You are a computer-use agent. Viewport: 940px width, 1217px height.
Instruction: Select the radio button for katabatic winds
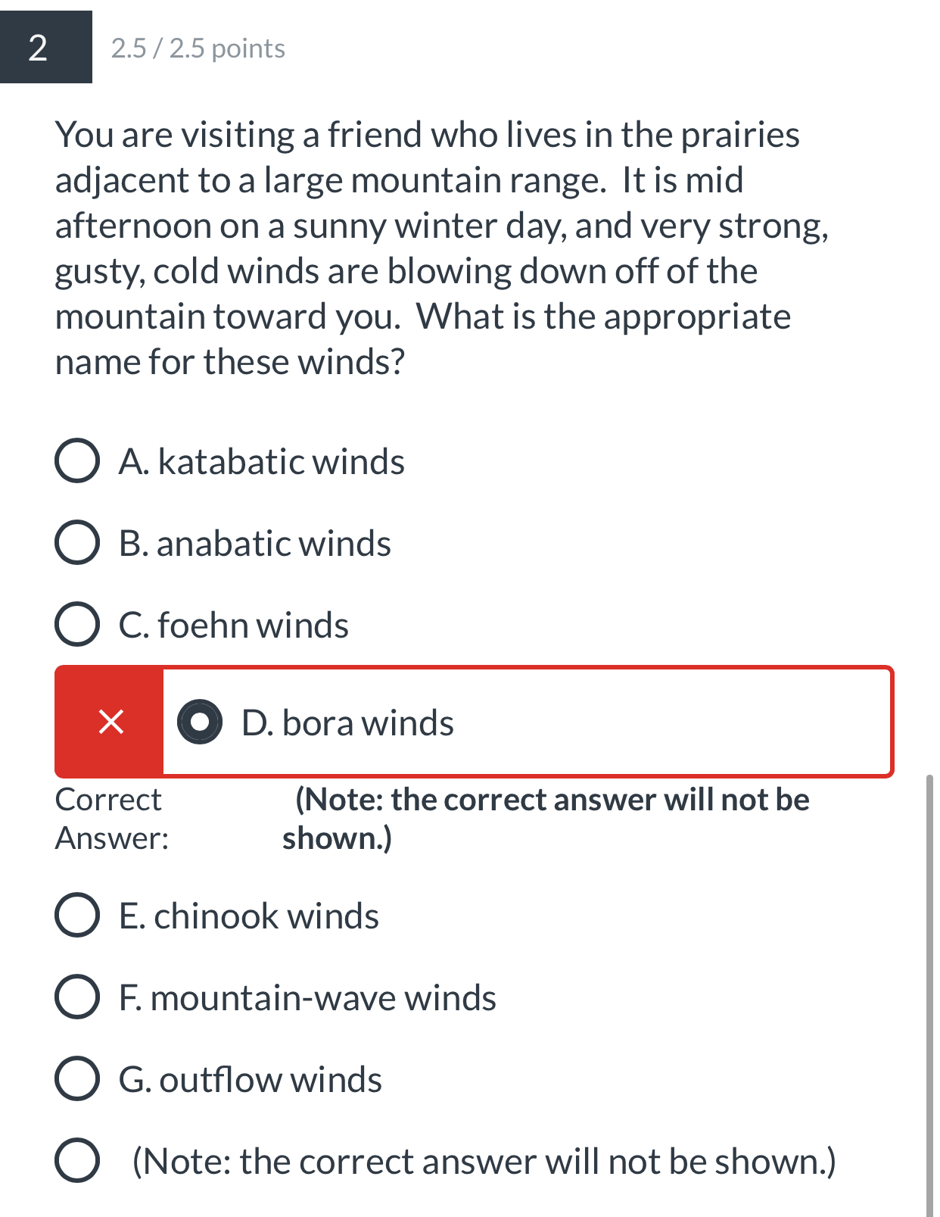click(77, 460)
